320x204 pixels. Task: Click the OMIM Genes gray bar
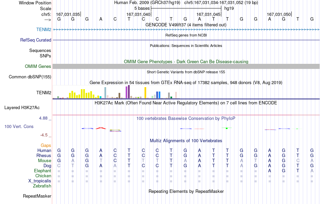[x=186, y=66]
